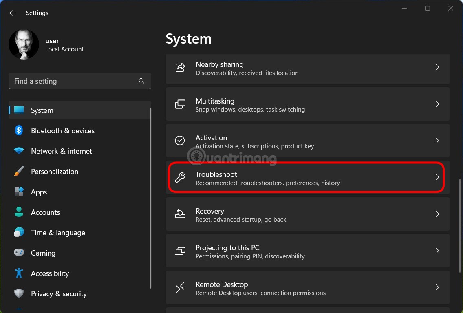Screen dimensions: 463x313
Task: Click the Nearby sharing icon
Action: pos(181,68)
